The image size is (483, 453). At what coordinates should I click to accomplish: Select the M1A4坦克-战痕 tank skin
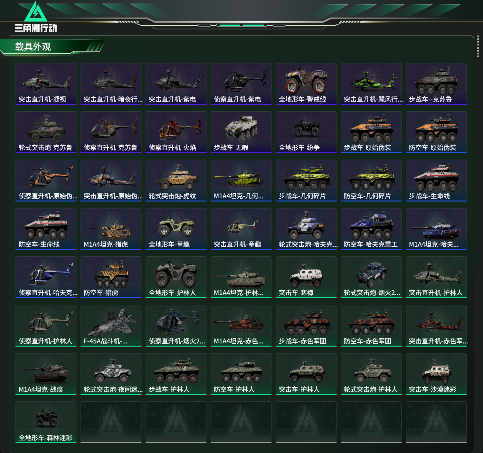click(x=46, y=374)
